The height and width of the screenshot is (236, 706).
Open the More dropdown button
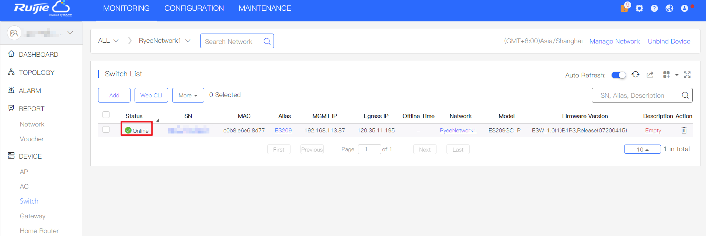188,95
